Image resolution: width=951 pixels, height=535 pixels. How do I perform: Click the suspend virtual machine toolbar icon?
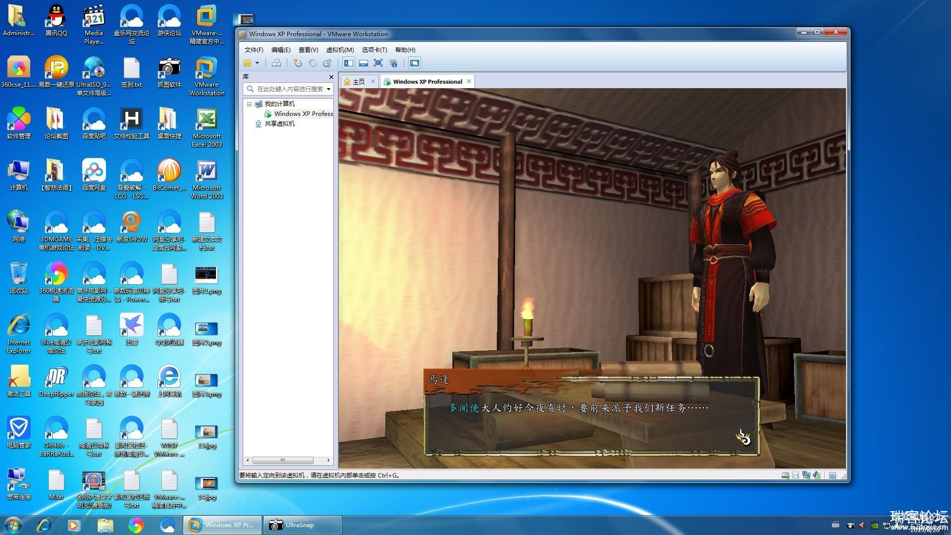tap(247, 63)
